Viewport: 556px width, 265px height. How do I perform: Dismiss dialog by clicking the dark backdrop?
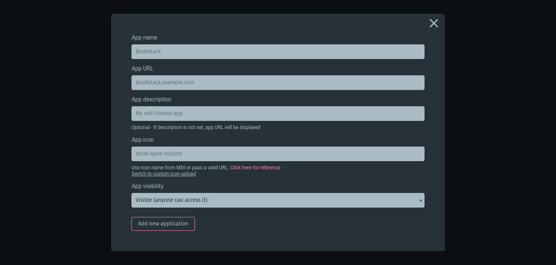[x=55, y=132]
